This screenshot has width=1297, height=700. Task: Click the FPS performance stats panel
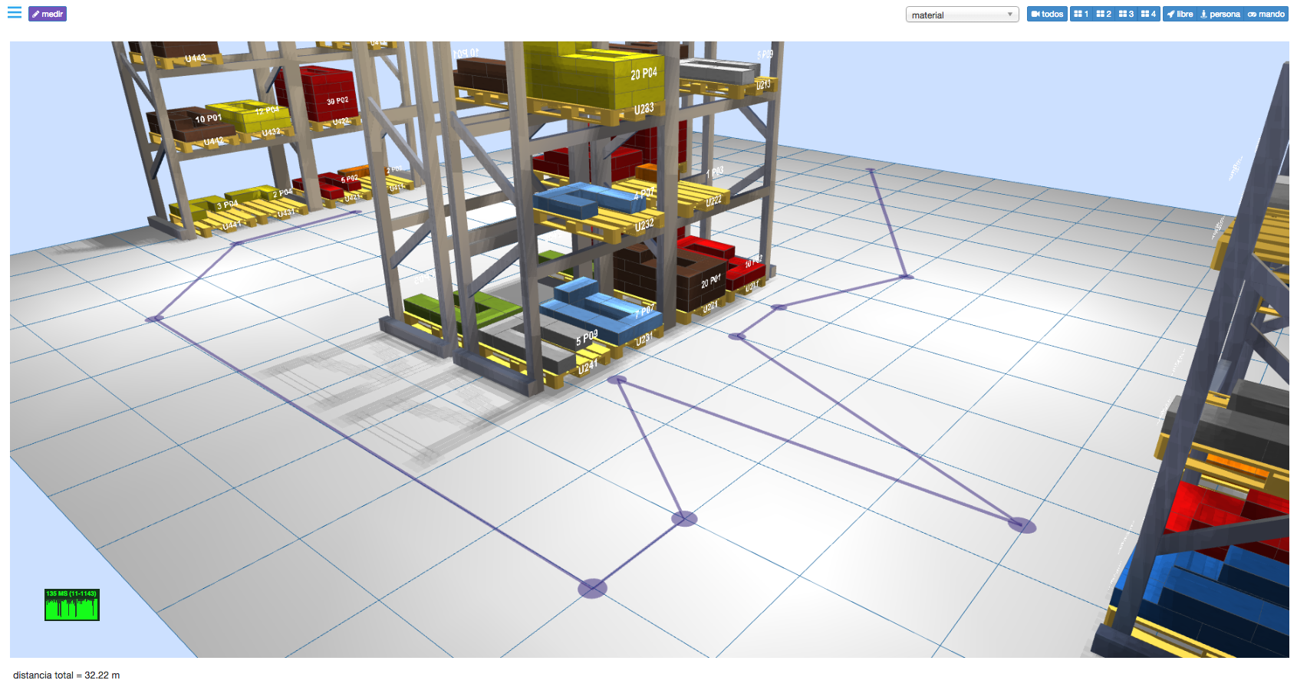tap(72, 604)
